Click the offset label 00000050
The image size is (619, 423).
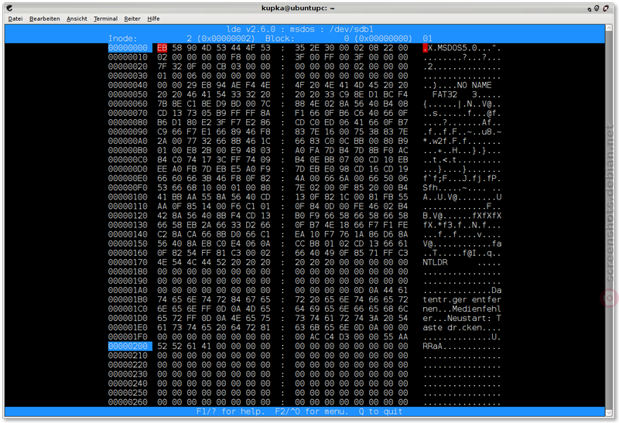coord(128,94)
